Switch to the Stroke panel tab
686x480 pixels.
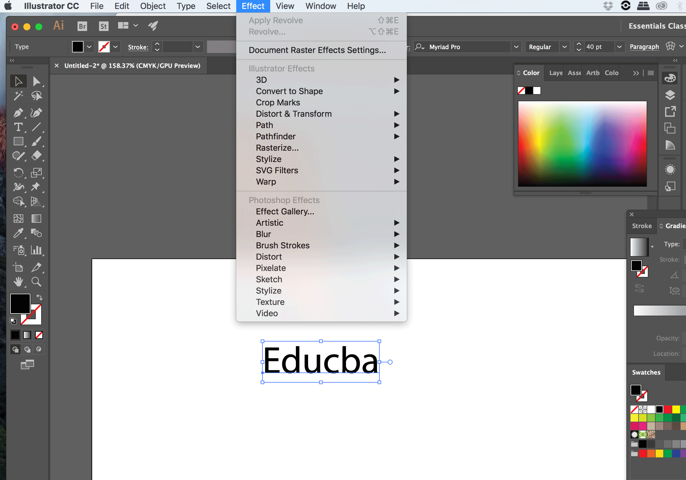tap(642, 226)
